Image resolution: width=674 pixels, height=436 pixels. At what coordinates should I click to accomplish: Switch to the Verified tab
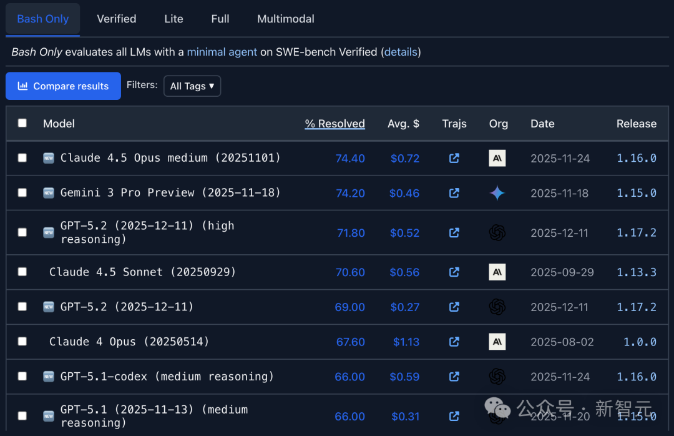117,19
